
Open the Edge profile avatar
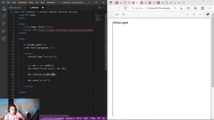(x=203, y=8)
